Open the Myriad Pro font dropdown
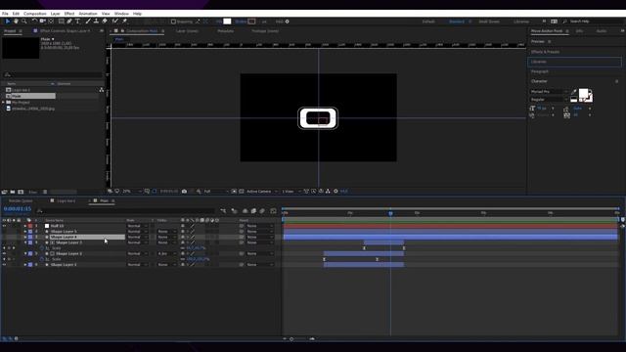The height and width of the screenshot is (352, 626). tap(549, 92)
